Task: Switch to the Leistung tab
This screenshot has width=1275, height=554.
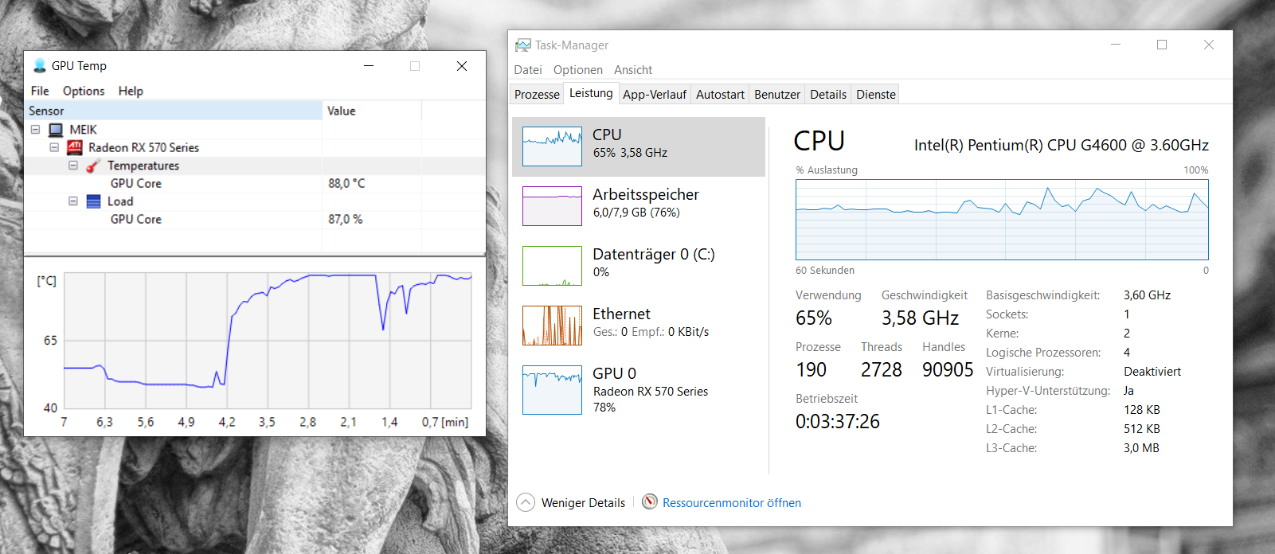Action: click(591, 93)
